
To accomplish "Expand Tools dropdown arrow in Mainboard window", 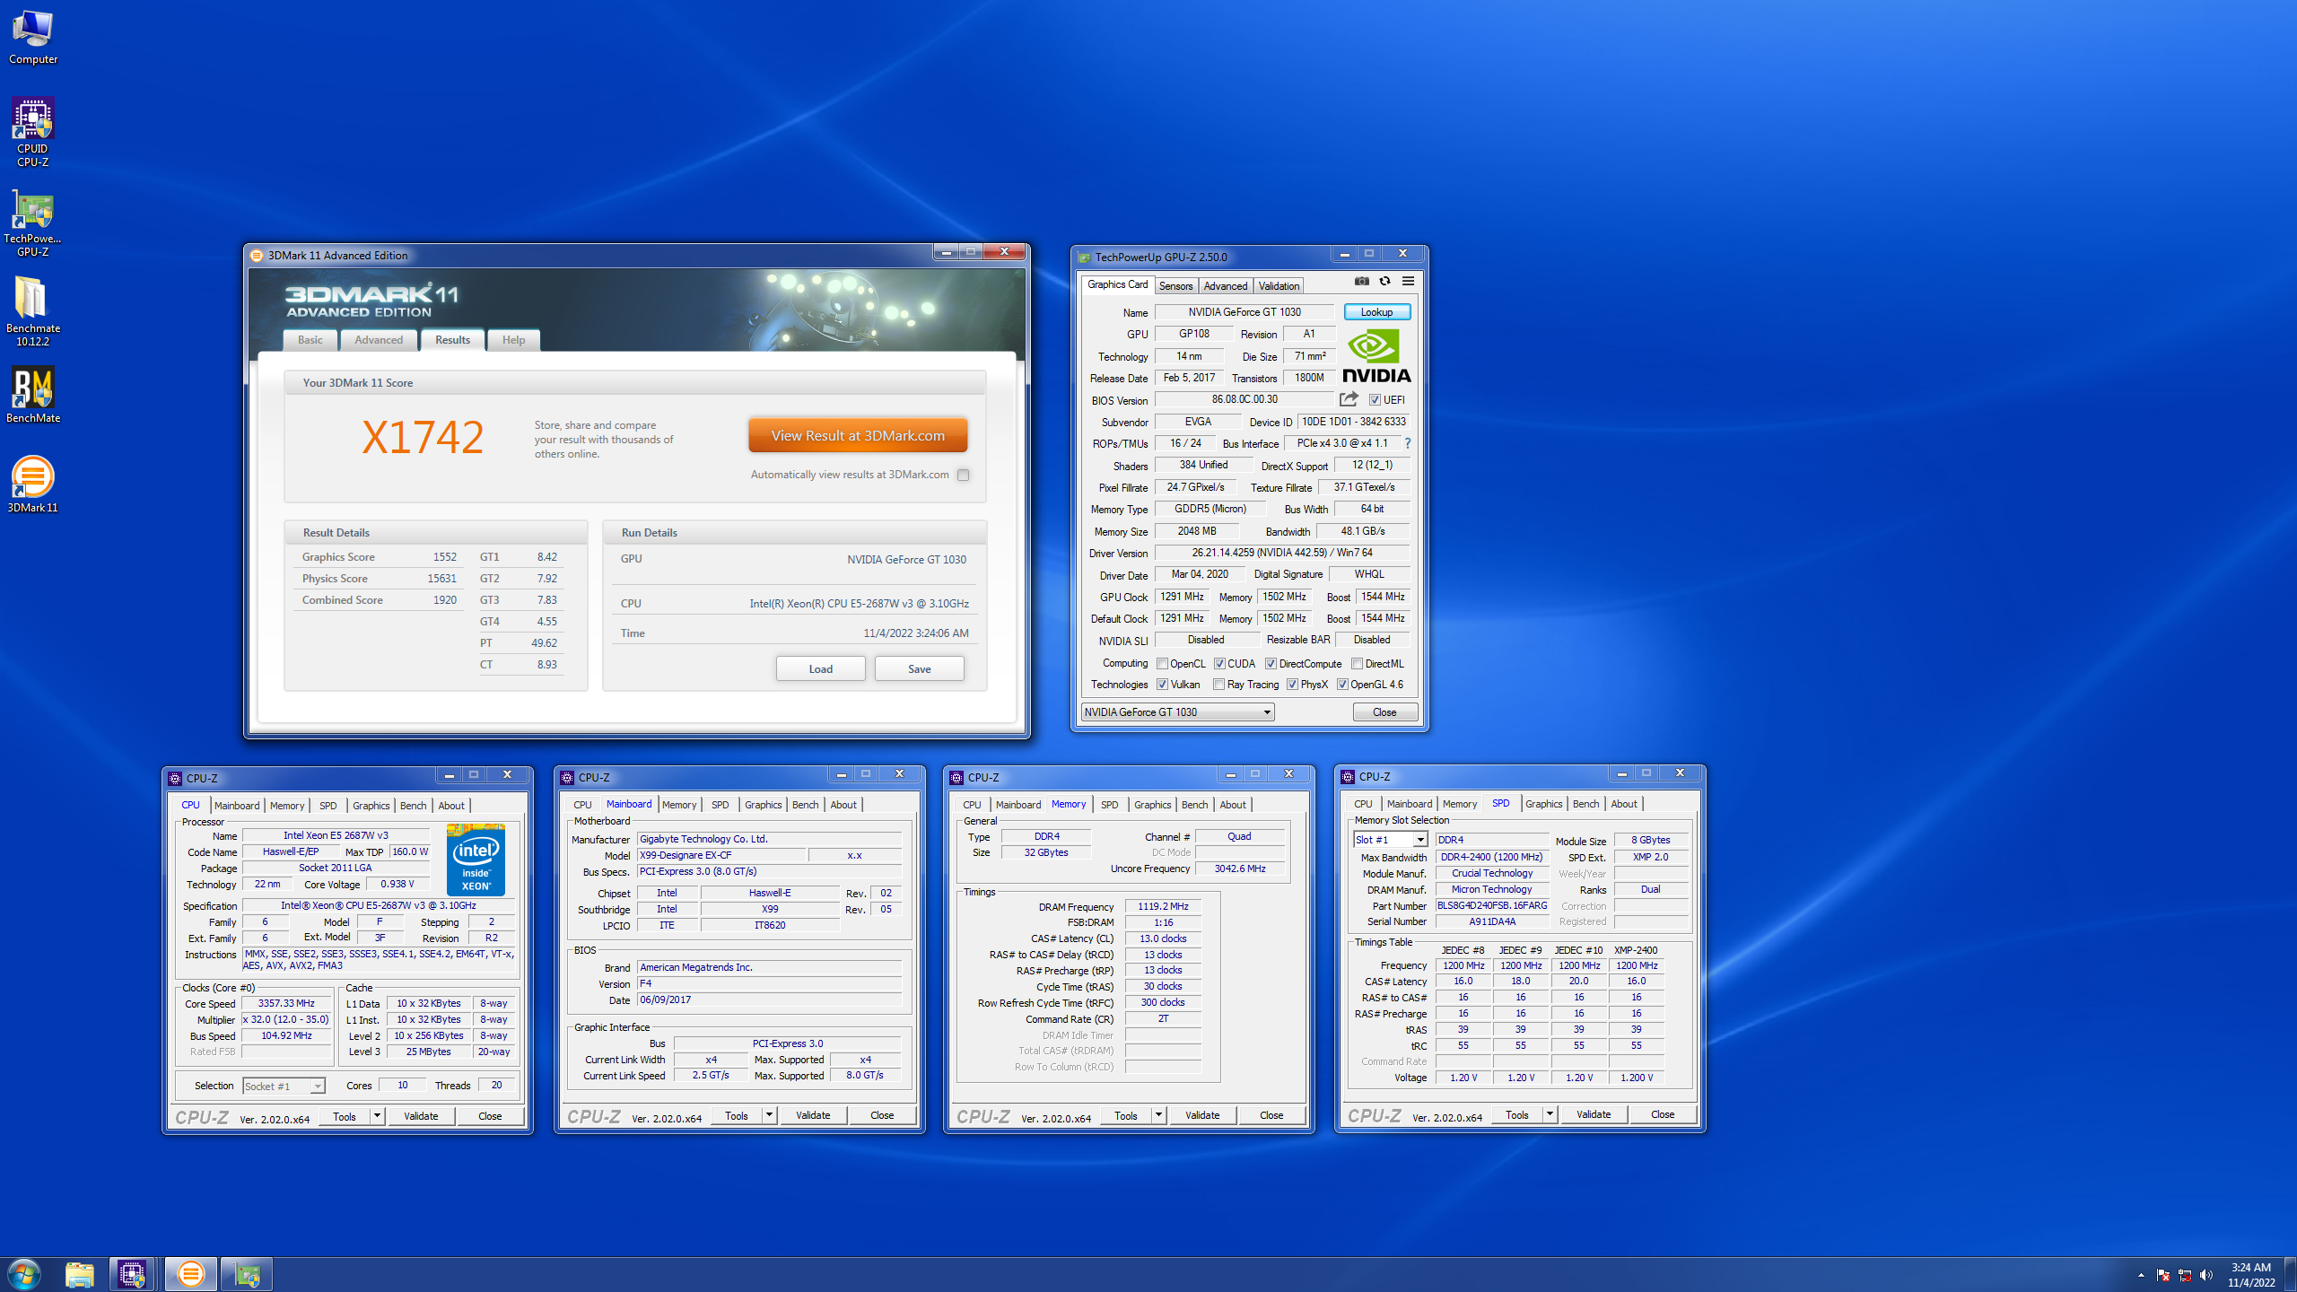I will pos(769,1115).
